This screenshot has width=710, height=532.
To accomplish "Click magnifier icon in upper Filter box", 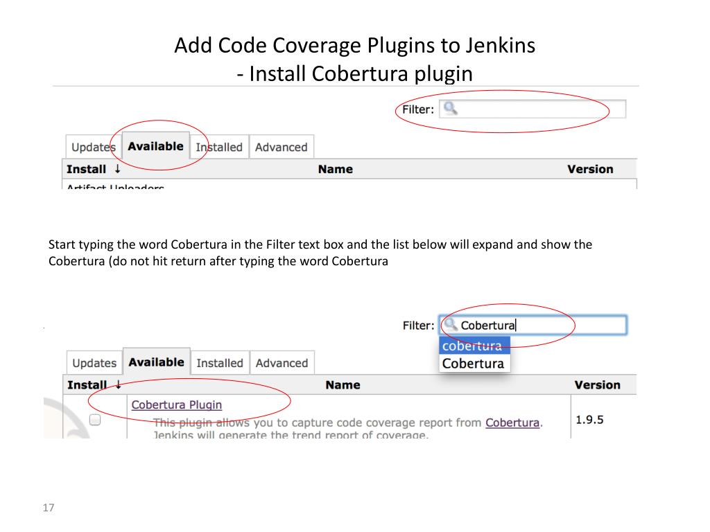I will (x=450, y=109).
